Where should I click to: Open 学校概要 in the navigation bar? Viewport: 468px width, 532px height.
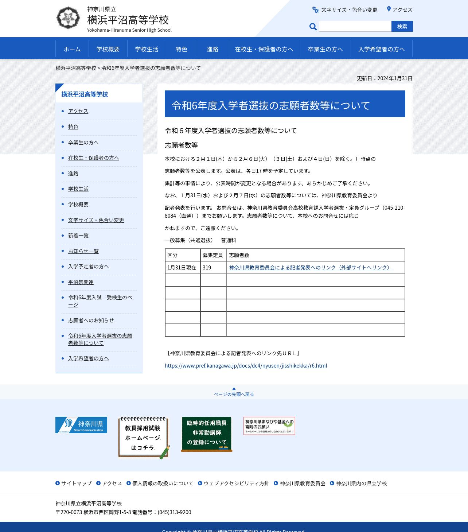coord(108,49)
